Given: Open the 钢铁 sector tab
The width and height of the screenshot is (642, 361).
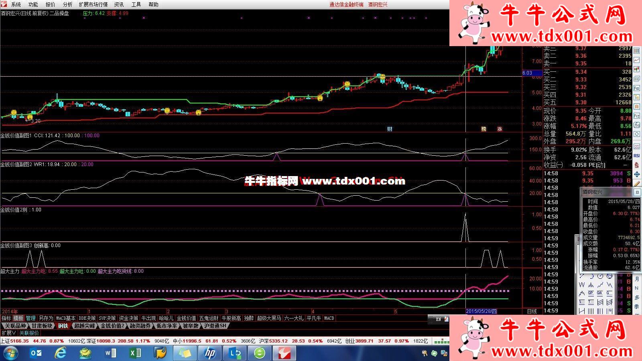Looking at the screenshot, I should [x=63, y=326].
